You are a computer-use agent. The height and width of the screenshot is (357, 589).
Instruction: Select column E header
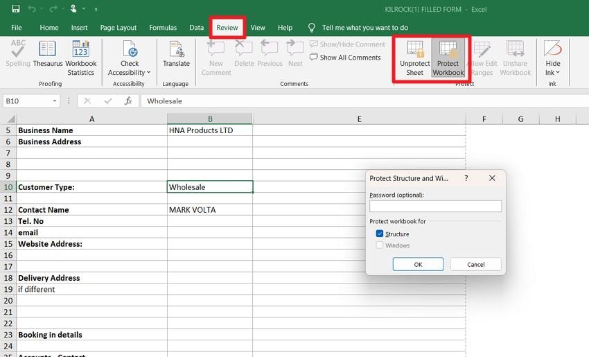coord(359,119)
